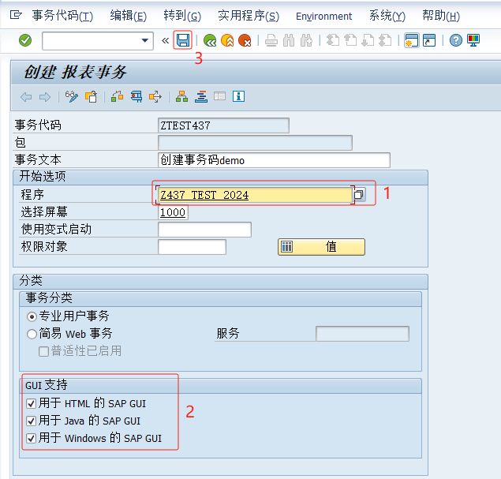This screenshot has height=479, width=501.
Task: Click the Display Navigation Window icon
Action: [220, 96]
